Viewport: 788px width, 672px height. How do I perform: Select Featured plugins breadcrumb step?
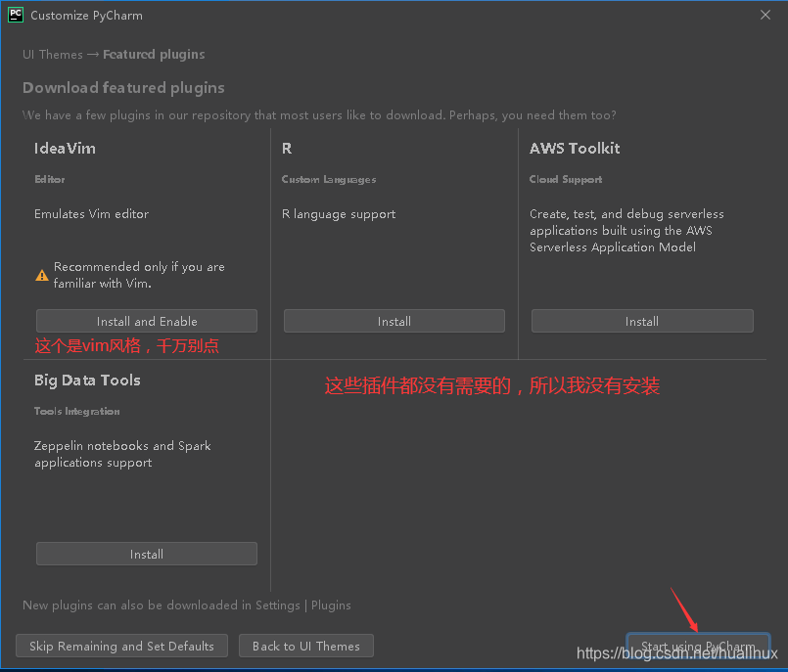click(x=154, y=54)
